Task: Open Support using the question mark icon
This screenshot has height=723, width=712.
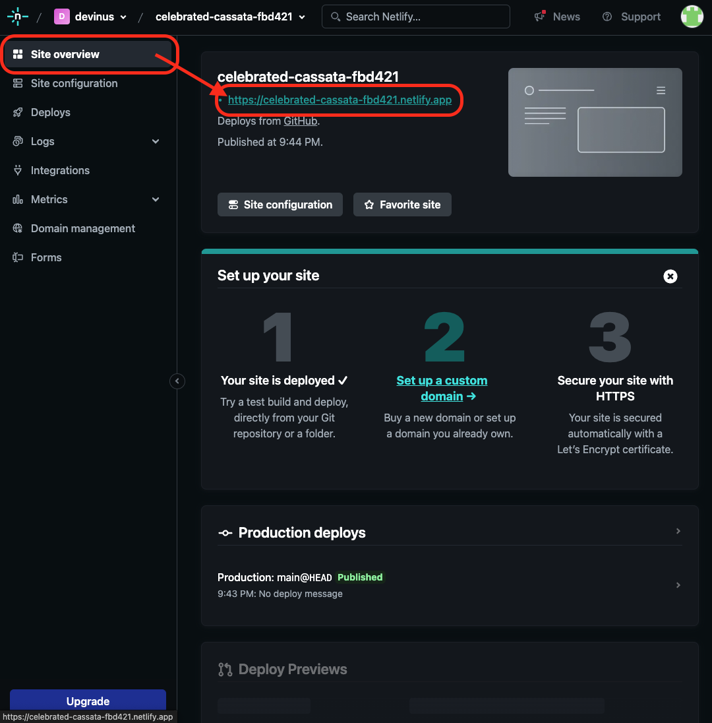Action: pos(607,16)
